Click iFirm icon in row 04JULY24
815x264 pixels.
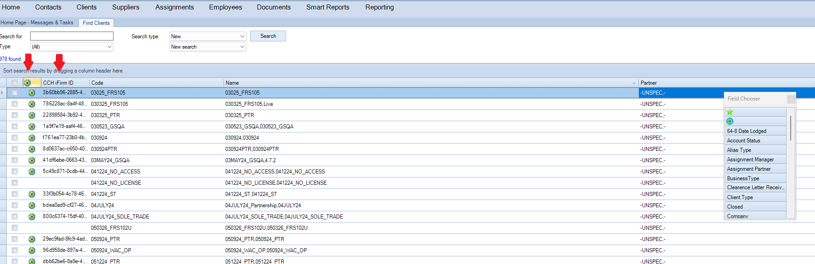point(32,205)
